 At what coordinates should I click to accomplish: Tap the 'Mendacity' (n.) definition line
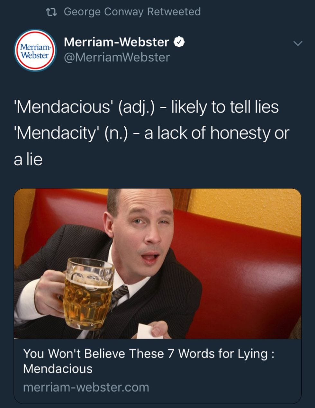[151, 133]
